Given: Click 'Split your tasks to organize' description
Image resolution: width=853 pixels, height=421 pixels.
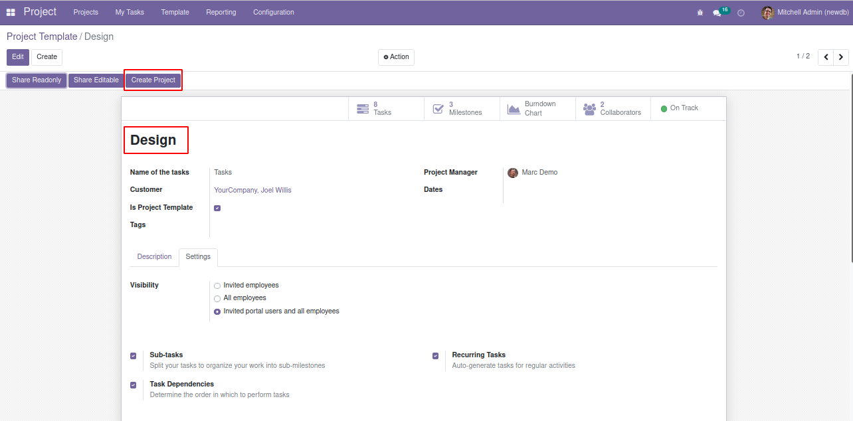Looking at the screenshot, I should click(x=237, y=366).
